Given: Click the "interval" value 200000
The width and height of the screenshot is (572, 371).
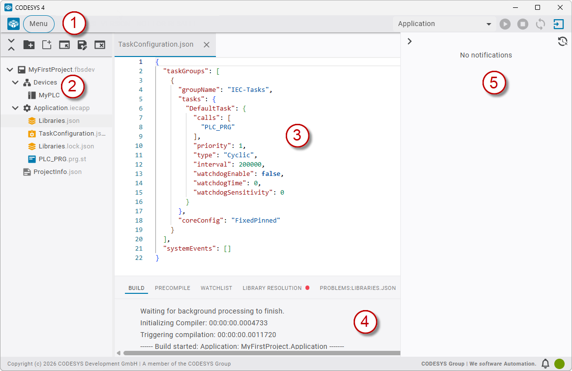Looking at the screenshot, I should coord(250,164).
